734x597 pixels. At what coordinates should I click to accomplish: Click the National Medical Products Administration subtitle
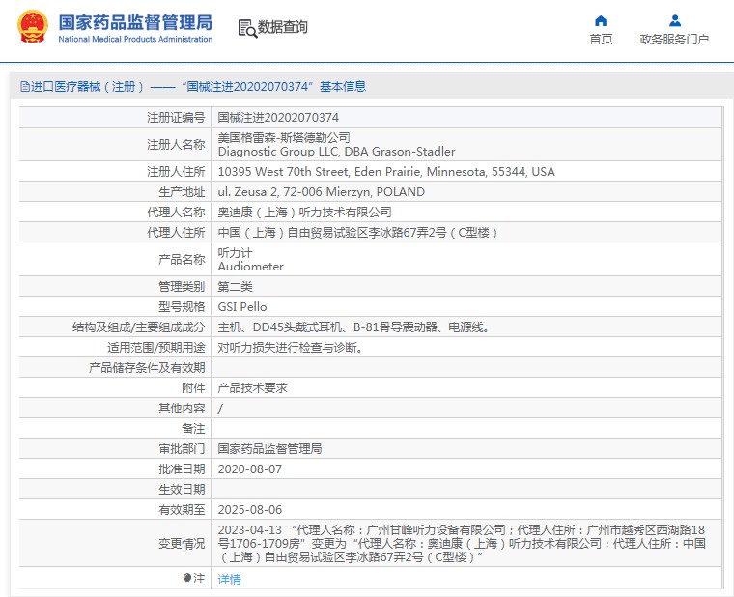tap(135, 39)
